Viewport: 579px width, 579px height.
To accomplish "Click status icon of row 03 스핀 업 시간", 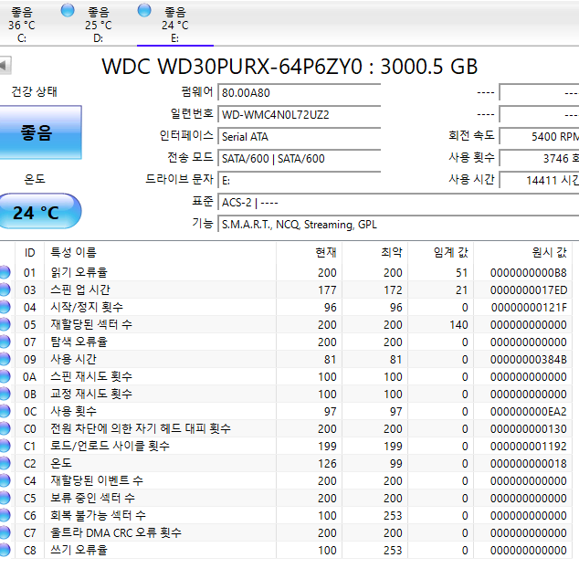I will click(5, 289).
